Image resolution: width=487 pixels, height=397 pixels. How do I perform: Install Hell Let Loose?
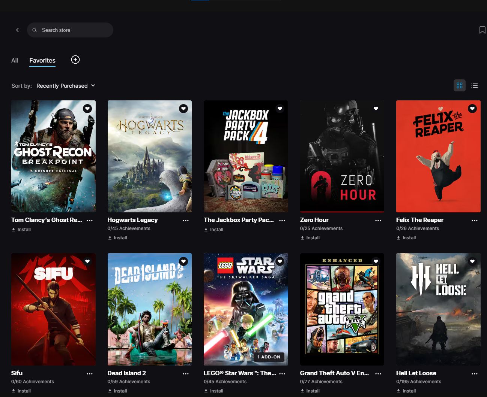click(406, 391)
